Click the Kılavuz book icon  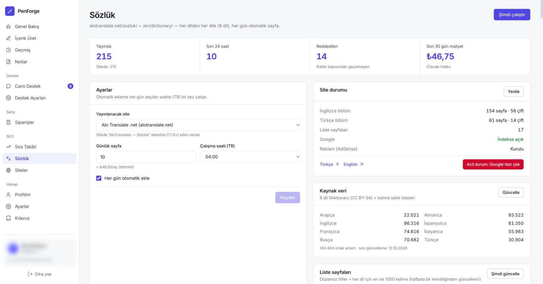point(9,218)
